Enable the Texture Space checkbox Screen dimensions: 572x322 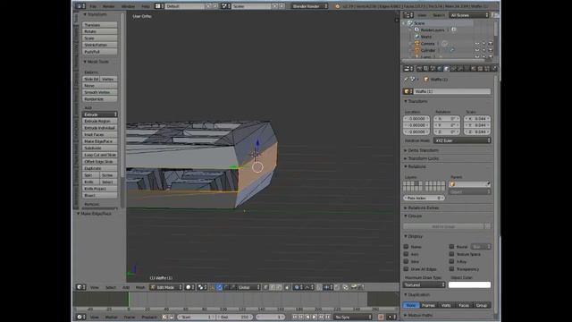click(x=451, y=254)
